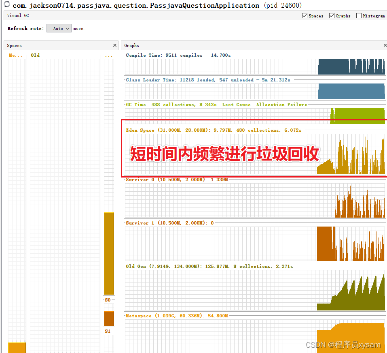Click 'Metaspace (1.039G, 60.336M)' label

(x=165, y=316)
